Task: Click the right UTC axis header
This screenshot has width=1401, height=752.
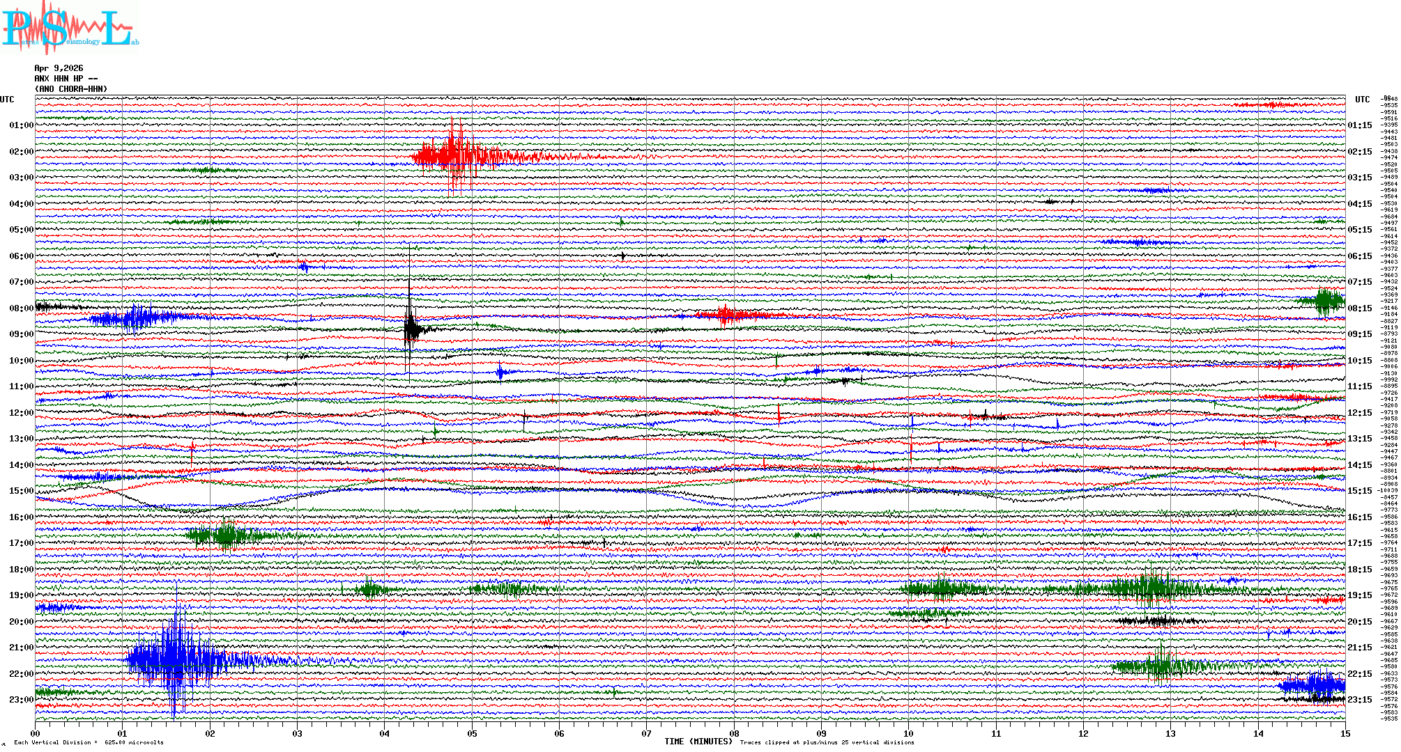Action: pos(1362,100)
